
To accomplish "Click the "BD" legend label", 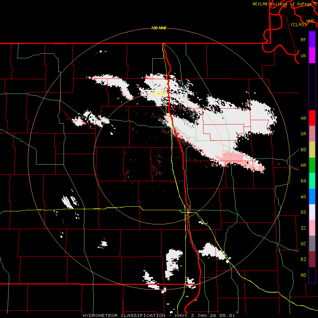I will tap(303, 150).
